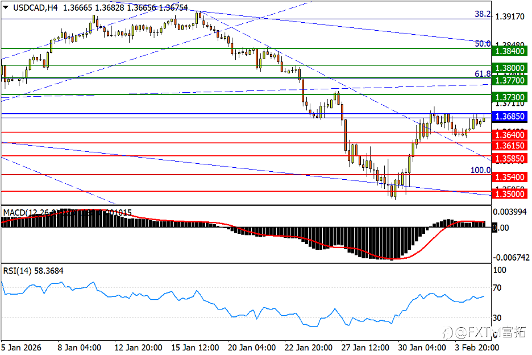Select the USDCAD,H4 chart title text

coord(35,7)
